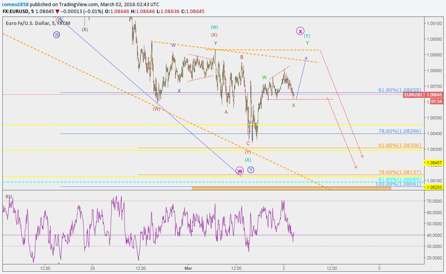Image resolution: width=446 pixels, height=274 pixels.
Task: Click the 100.00%(1.08061) Fibonacci label
Action: [x=398, y=184]
